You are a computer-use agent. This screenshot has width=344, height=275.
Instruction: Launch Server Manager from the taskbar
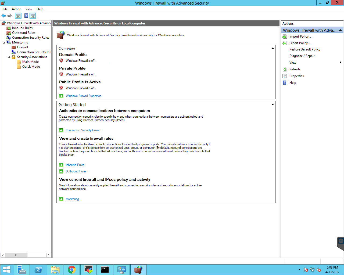[22, 270]
